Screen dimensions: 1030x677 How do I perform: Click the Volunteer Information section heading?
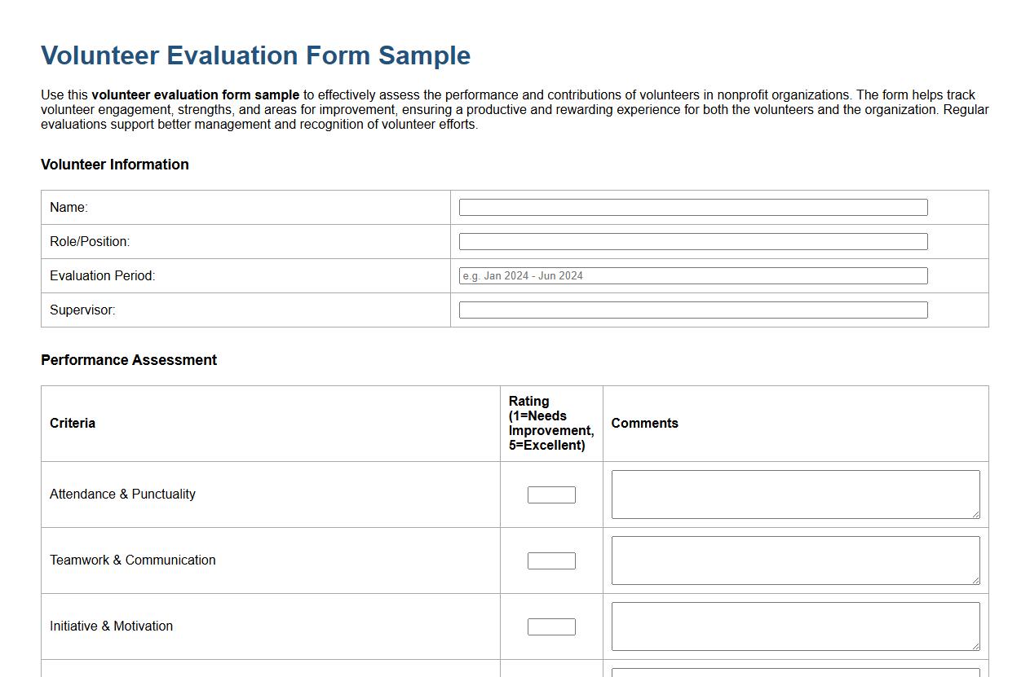[114, 165]
